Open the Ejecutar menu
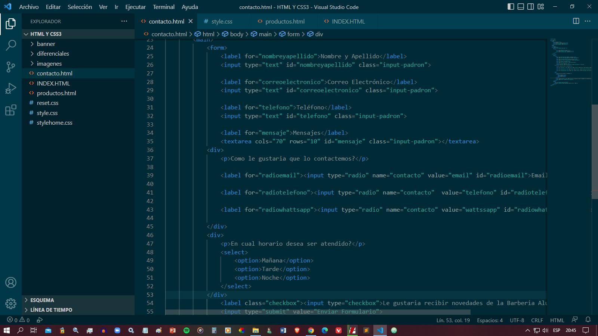The image size is (598, 336). coord(135,7)
